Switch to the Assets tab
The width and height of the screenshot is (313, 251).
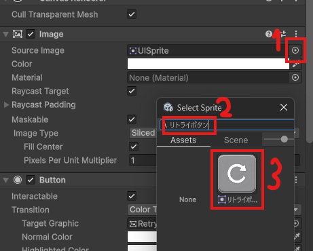[183, 140]
